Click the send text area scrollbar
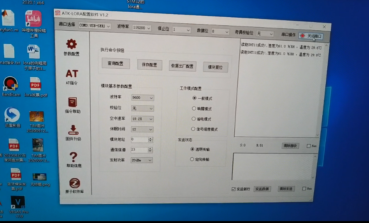 click(315, 167)
